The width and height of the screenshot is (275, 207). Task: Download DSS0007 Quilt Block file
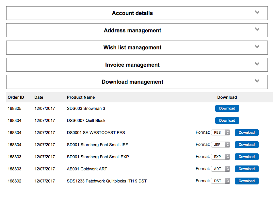pos(227,121)
